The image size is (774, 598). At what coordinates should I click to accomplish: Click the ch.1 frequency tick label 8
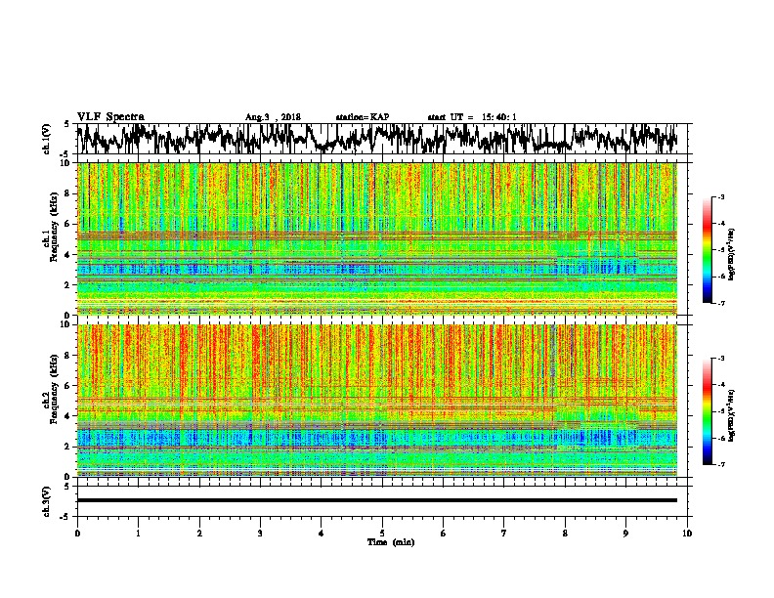[x=67, y=193]
